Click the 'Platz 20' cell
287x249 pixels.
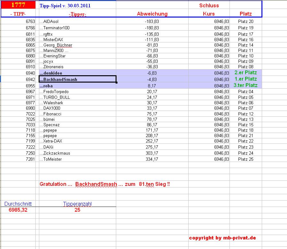pos(245,21)
